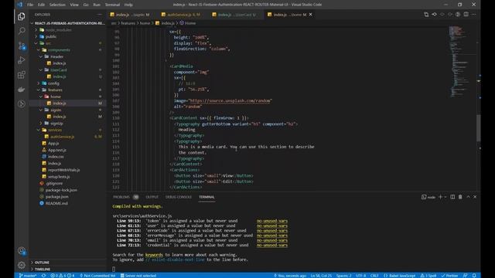Switch to the signin index.js tab

click(x=132, y=15)
